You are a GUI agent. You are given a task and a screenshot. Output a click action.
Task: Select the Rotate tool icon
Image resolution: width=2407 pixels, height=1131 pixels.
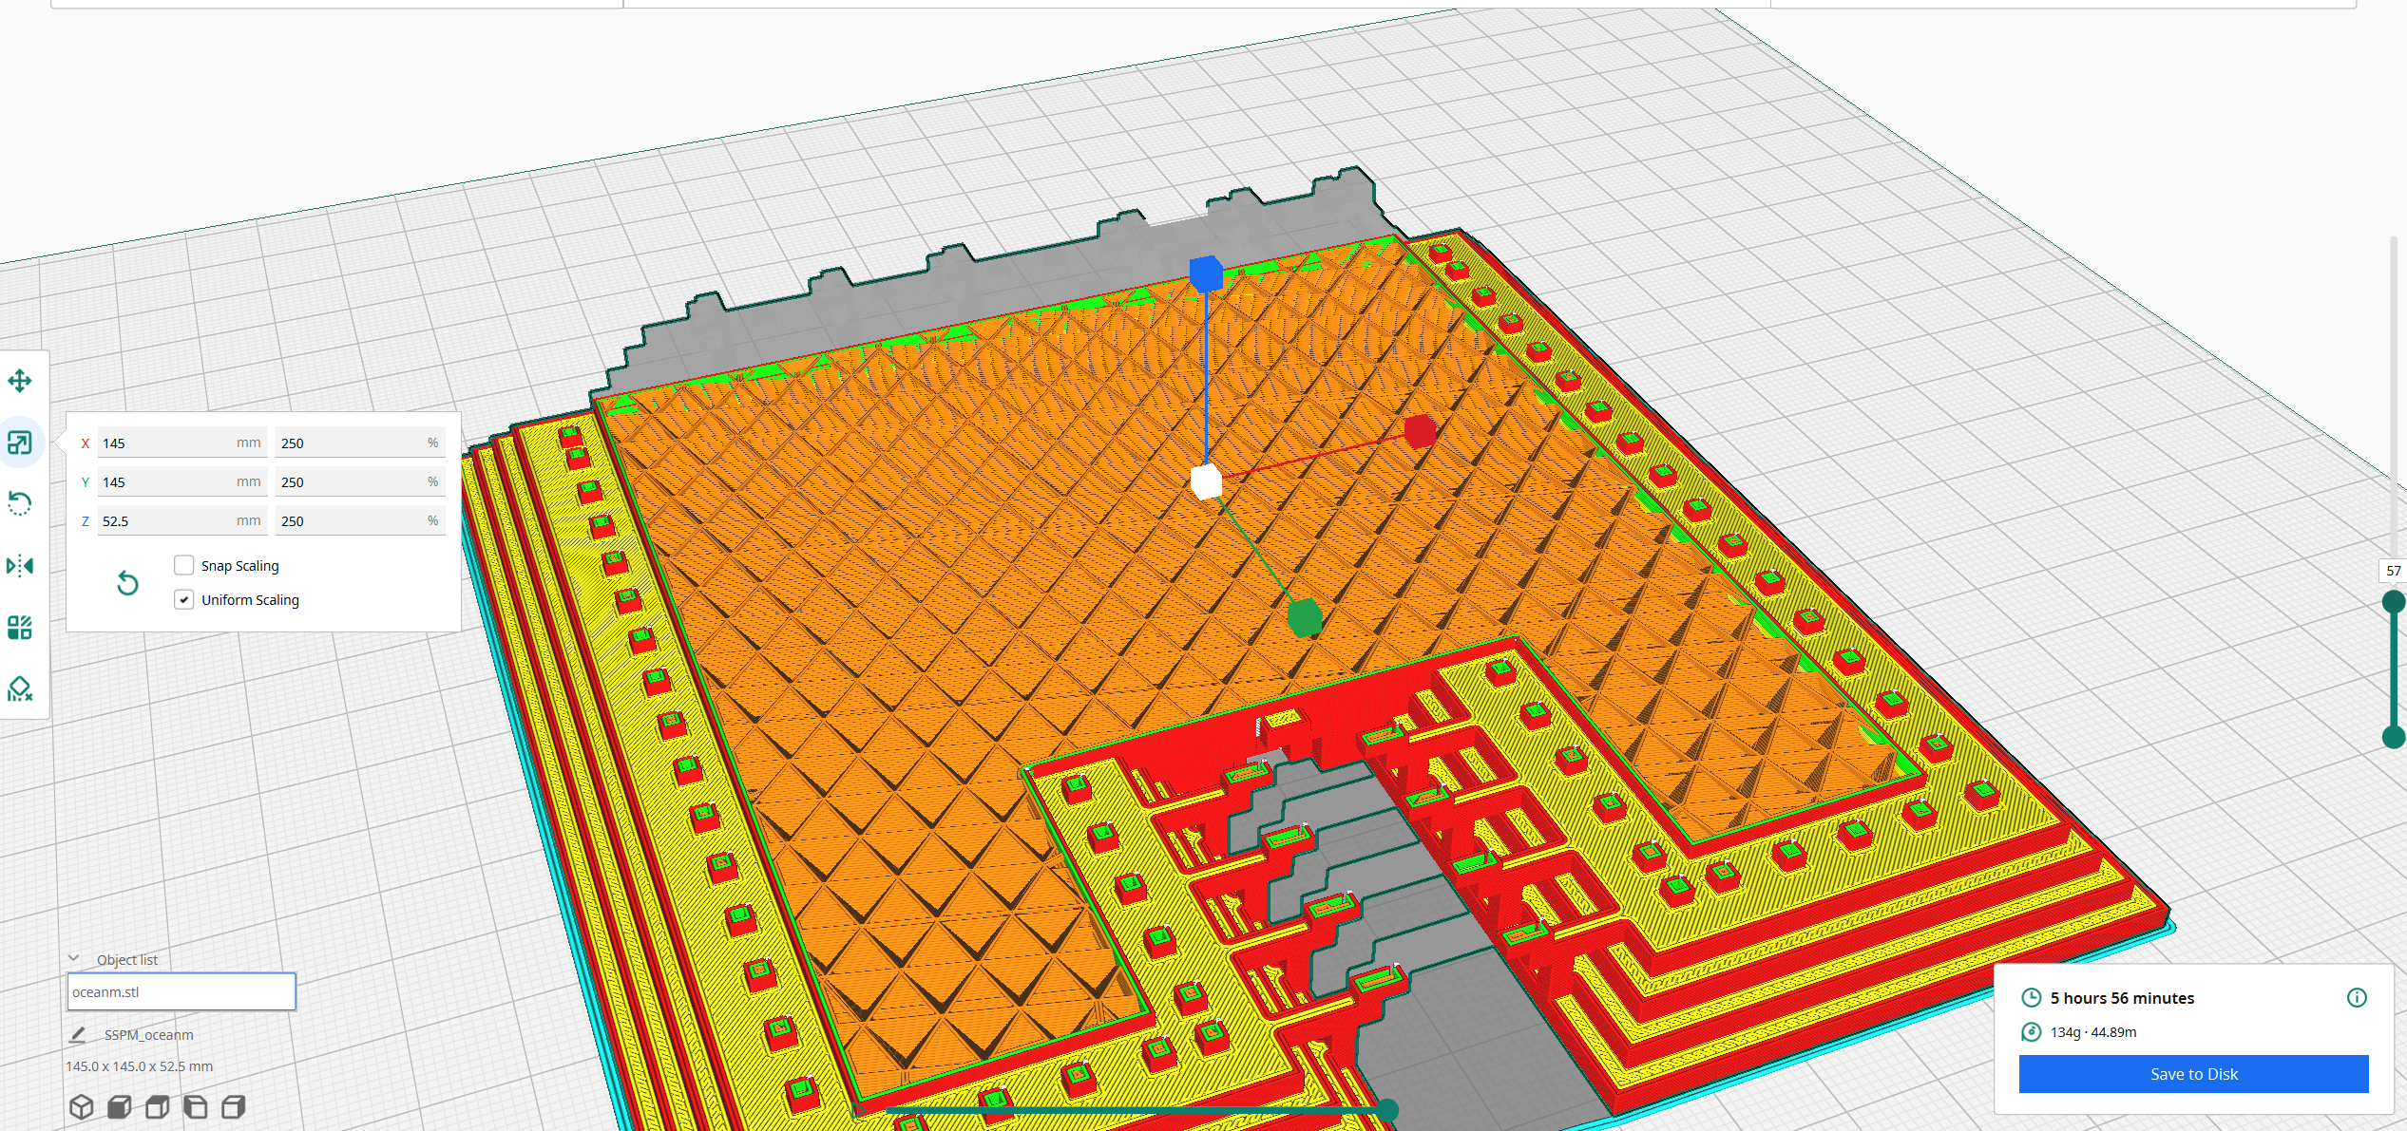pos(20,503)
